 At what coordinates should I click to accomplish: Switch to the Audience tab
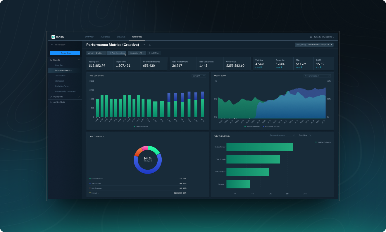(105, 37)
